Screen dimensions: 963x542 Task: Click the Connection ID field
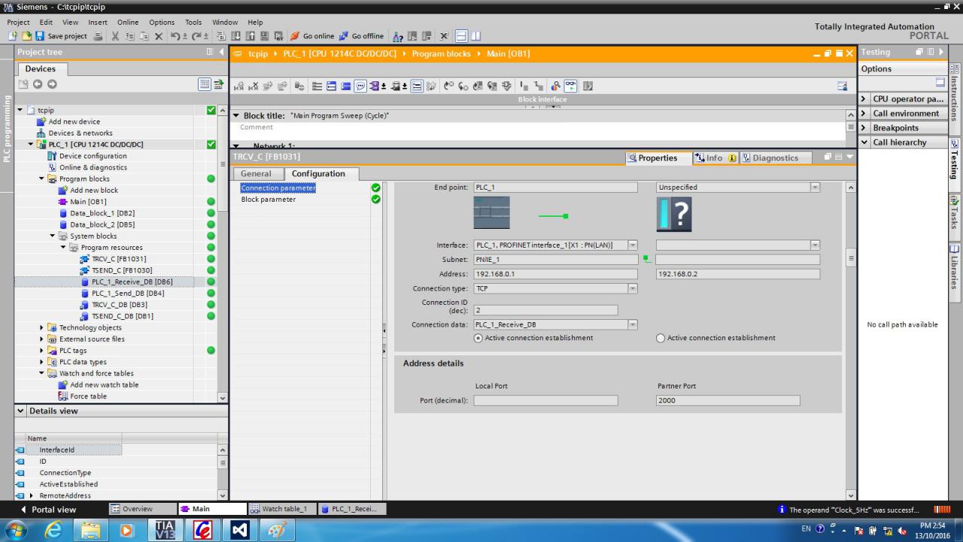pyautogui.click(x=545, y=310)
